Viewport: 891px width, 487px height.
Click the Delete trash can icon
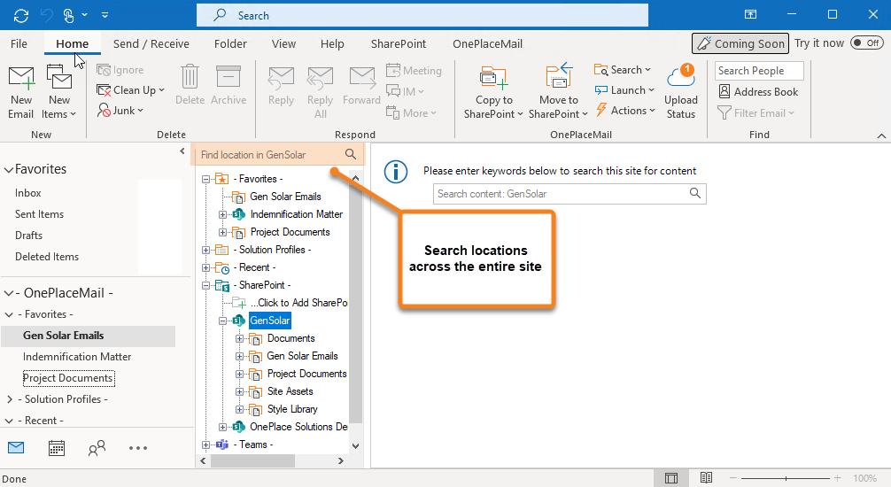click(190, 77)
